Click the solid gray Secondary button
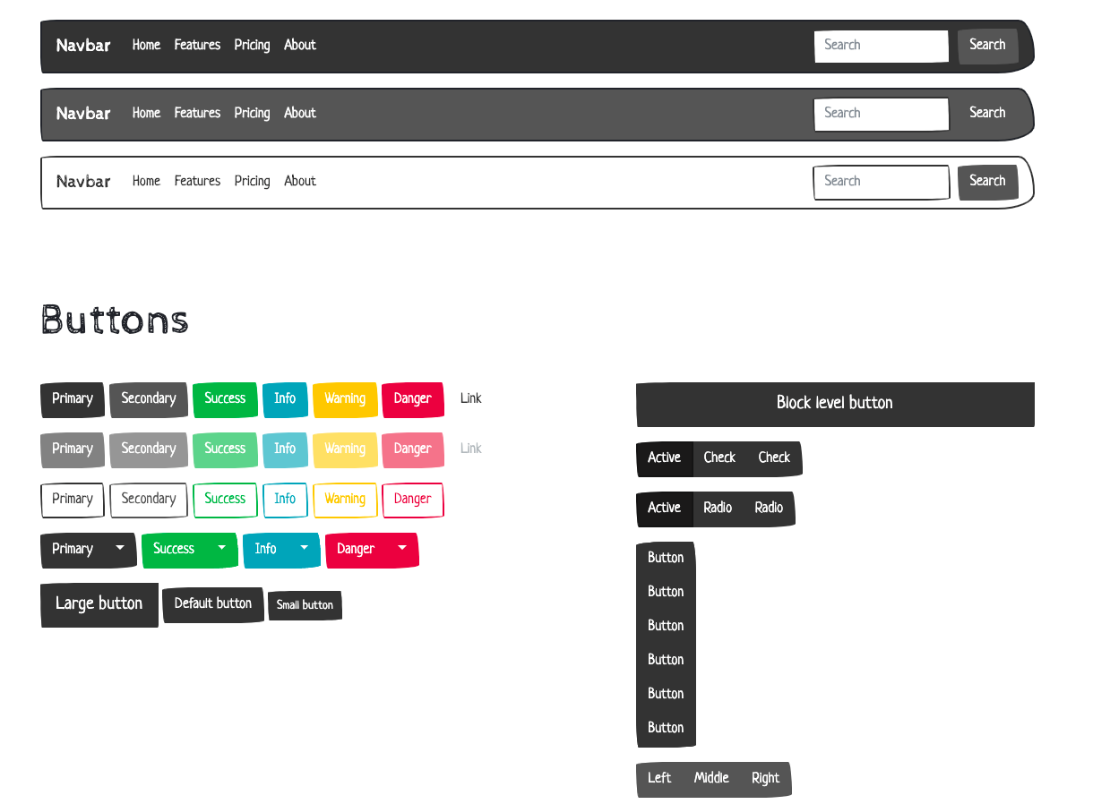The height and width of the screenshot is (804, 1110). (x=149, y=400)
